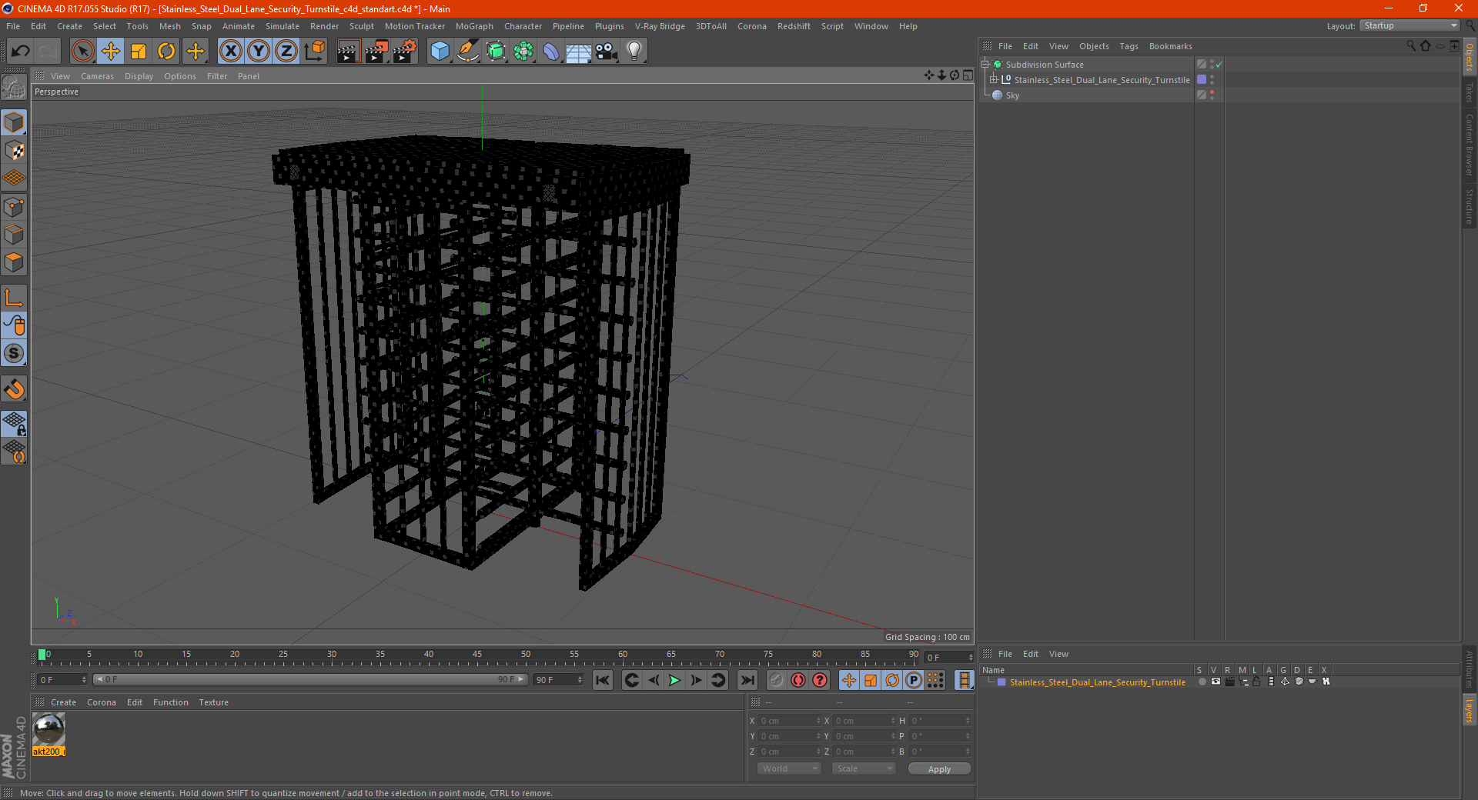The image size is (1478, 800).
Task: Go to the end of animation
Action: 747,680
